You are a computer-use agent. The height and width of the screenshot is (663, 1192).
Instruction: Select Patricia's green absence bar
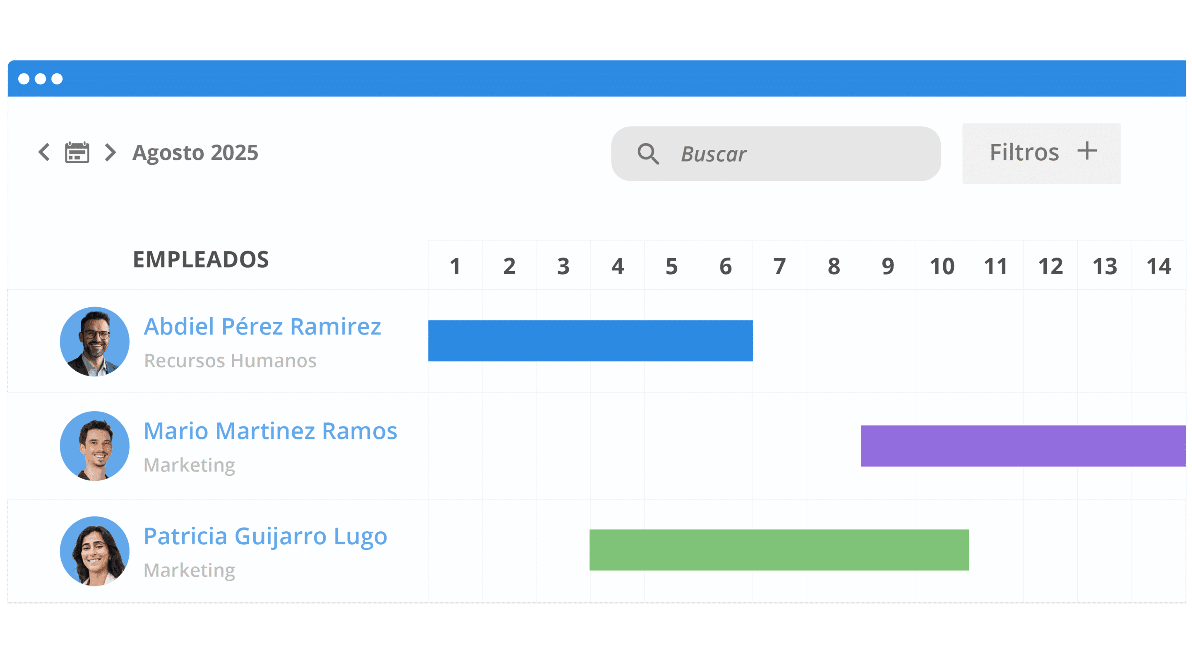(x=779, y=550)
